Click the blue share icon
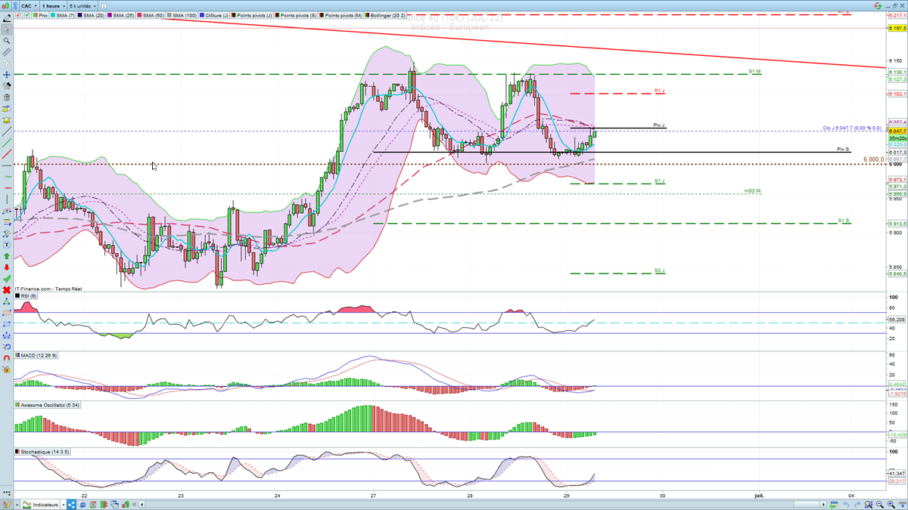Image resolution: width=908 pixels, height=510 pixels. [x=71, y=504]
